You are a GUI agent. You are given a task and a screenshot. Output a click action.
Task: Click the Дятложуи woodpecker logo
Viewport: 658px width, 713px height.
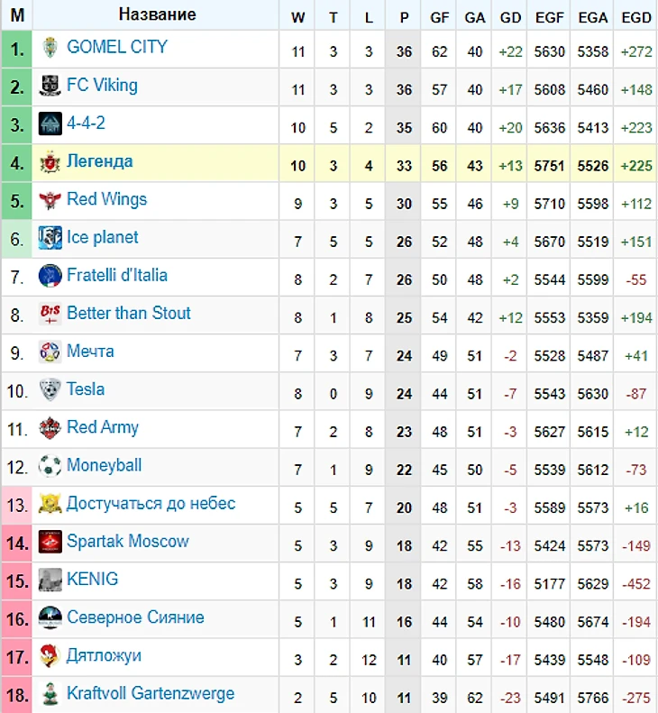click(x=50, y=655)
